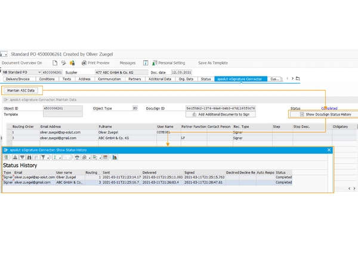Open the Partners tab

(134, 79)
